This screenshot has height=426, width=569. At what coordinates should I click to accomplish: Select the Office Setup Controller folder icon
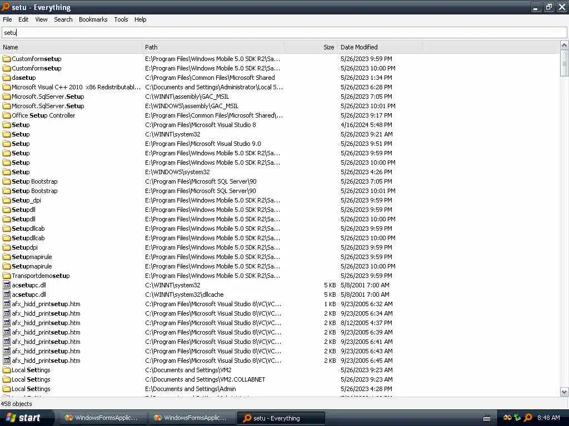tap(7, 115)
